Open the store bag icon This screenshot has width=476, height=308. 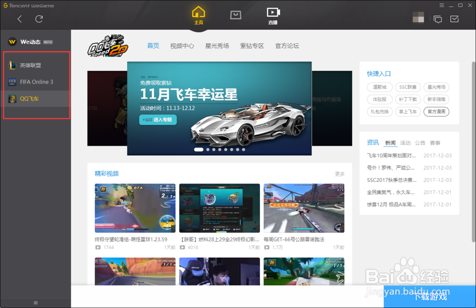(236, 15)
